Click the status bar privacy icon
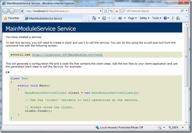The width and height of the screenshot is (192, 133). pos(160,127)
